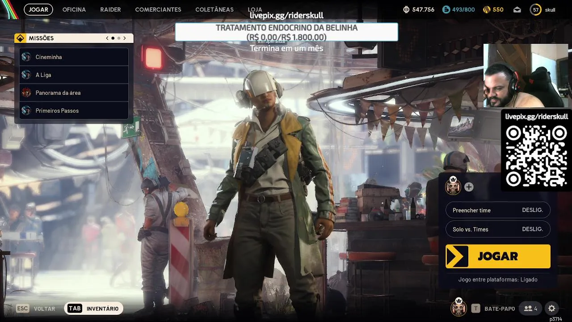Viewport: 572px width, 322px height.
Task: Click the Missões panel diamond icon
Action: click(x=20, y=38)
